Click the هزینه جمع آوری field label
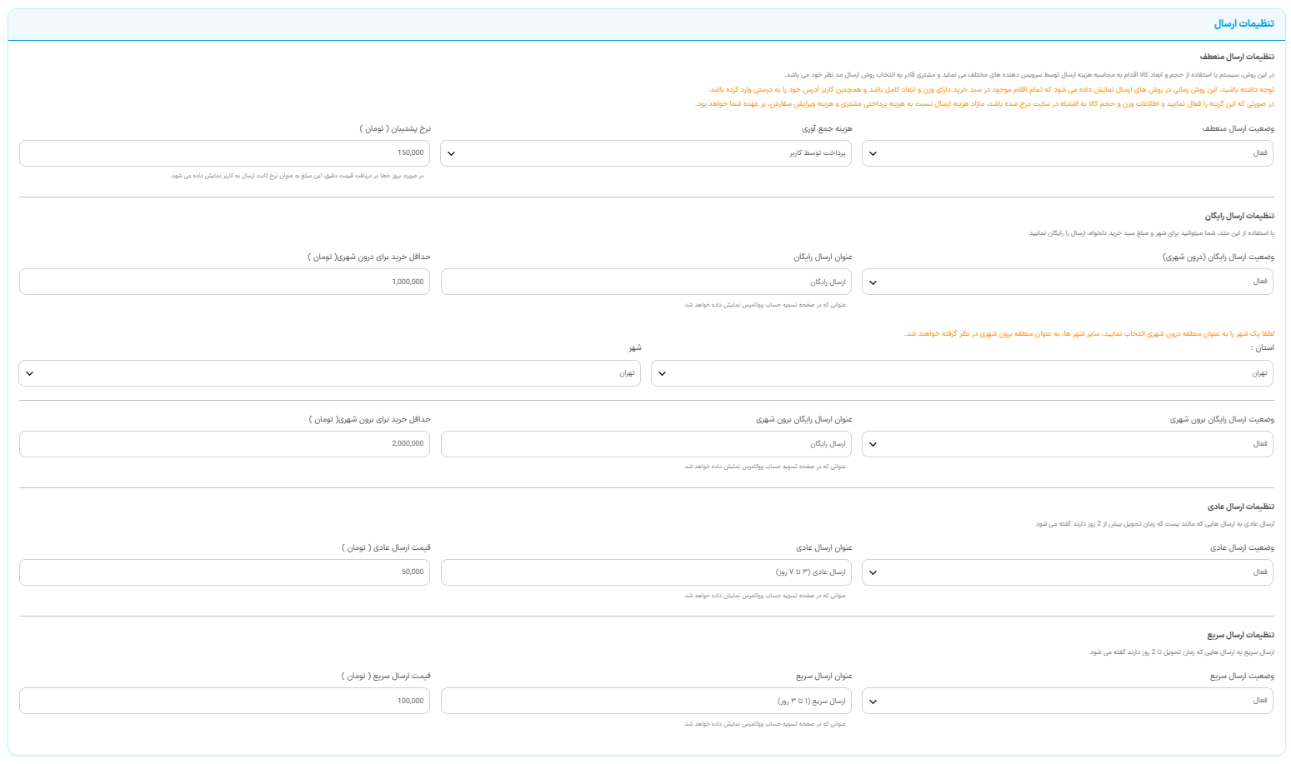This screenshot has width=1291, height=764. 827,128
